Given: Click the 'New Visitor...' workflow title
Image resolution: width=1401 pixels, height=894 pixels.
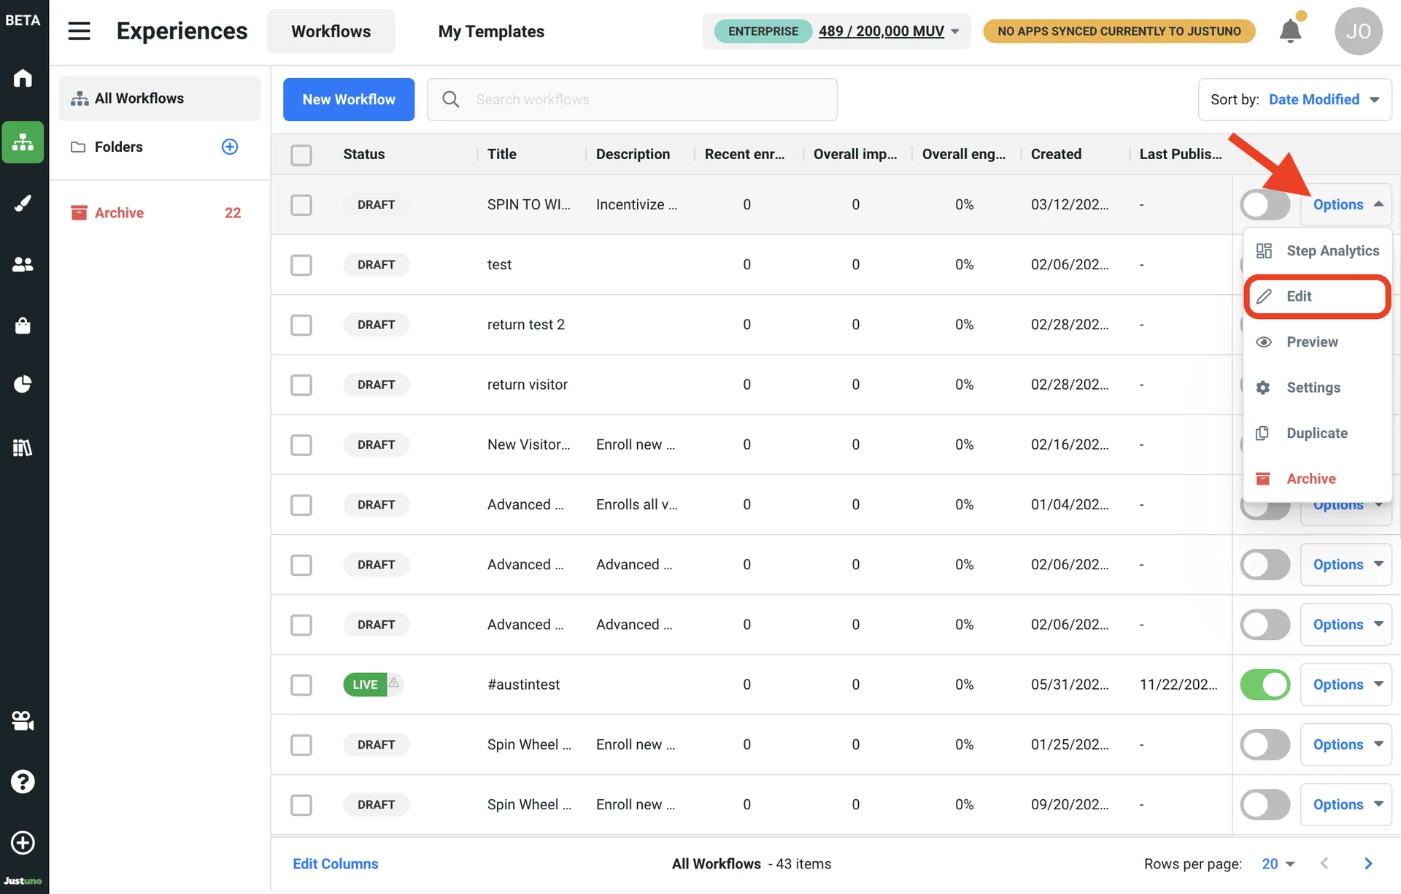Looking at the screenshot, I should (x=529, y=444).
